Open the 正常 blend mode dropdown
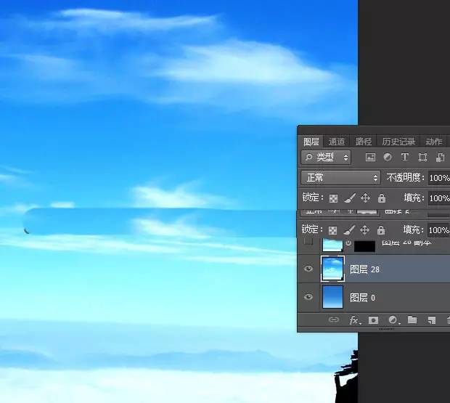 tap(340, 177)
